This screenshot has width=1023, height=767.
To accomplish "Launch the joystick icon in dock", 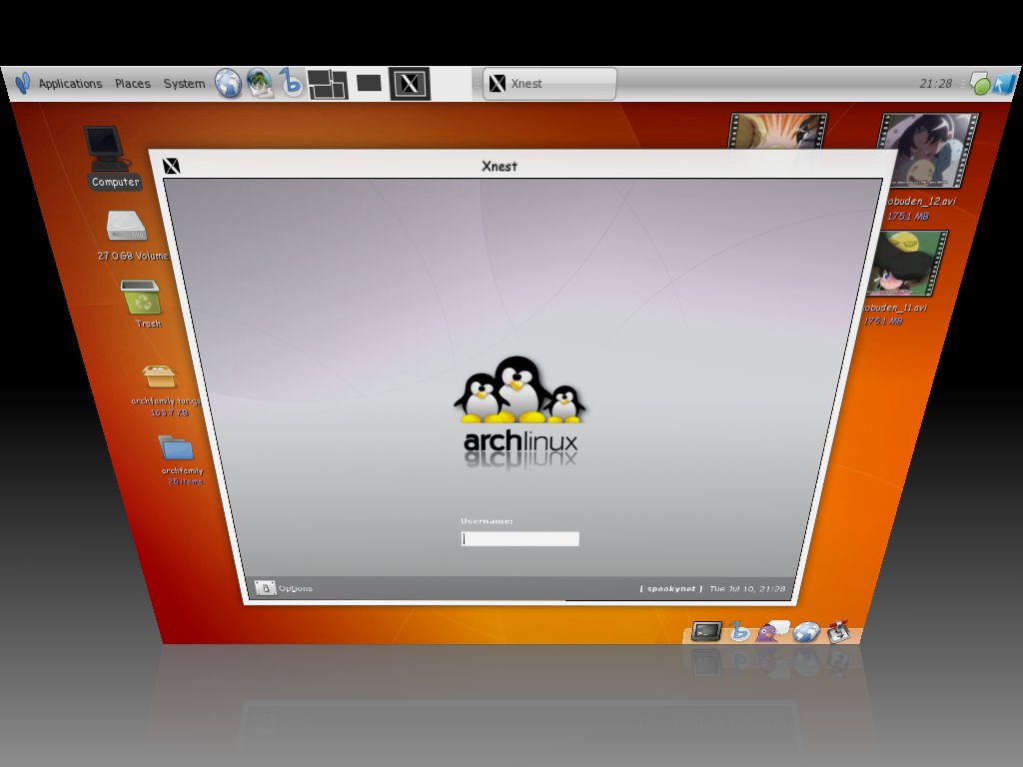I will click(x=838, y=631).
